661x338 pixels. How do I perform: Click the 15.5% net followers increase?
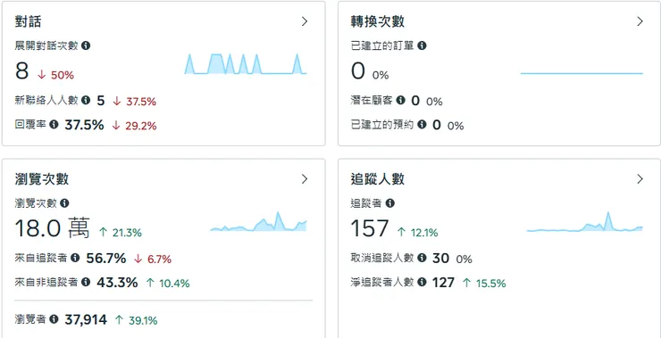(x=484, y=284)
